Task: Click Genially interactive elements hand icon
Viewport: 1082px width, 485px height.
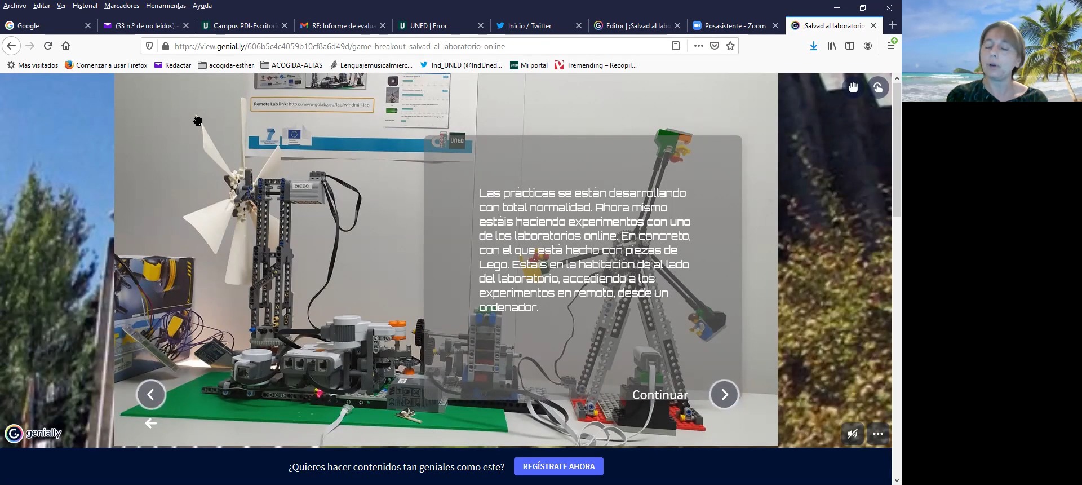Action: pyautogui.click(x=853, y=87)
